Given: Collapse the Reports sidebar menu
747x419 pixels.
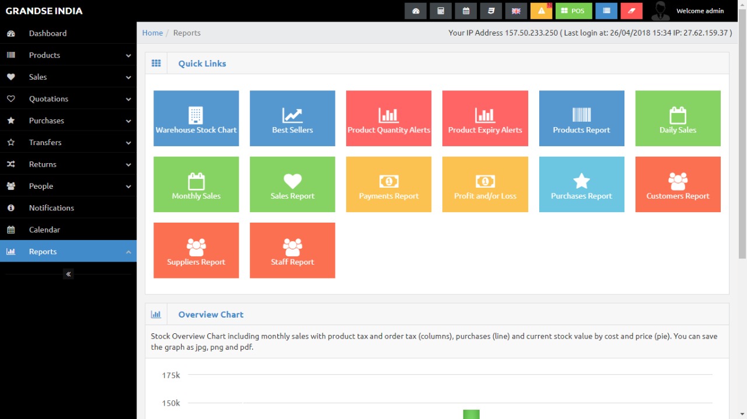Looking at the screenshot, I should (x=68, y=252).
